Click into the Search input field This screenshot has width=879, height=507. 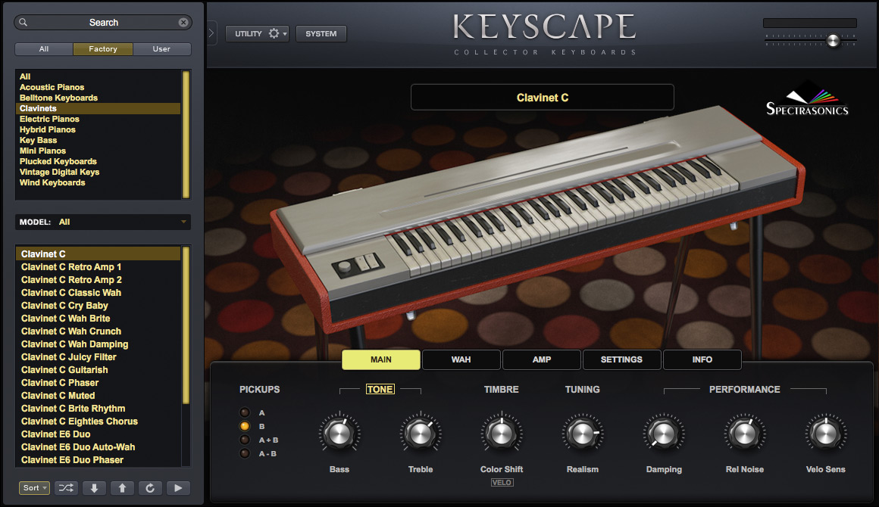pyautogui.click(x=103, y=23)
